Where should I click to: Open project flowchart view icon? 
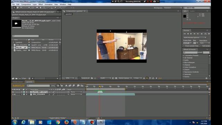click(60, 42)
